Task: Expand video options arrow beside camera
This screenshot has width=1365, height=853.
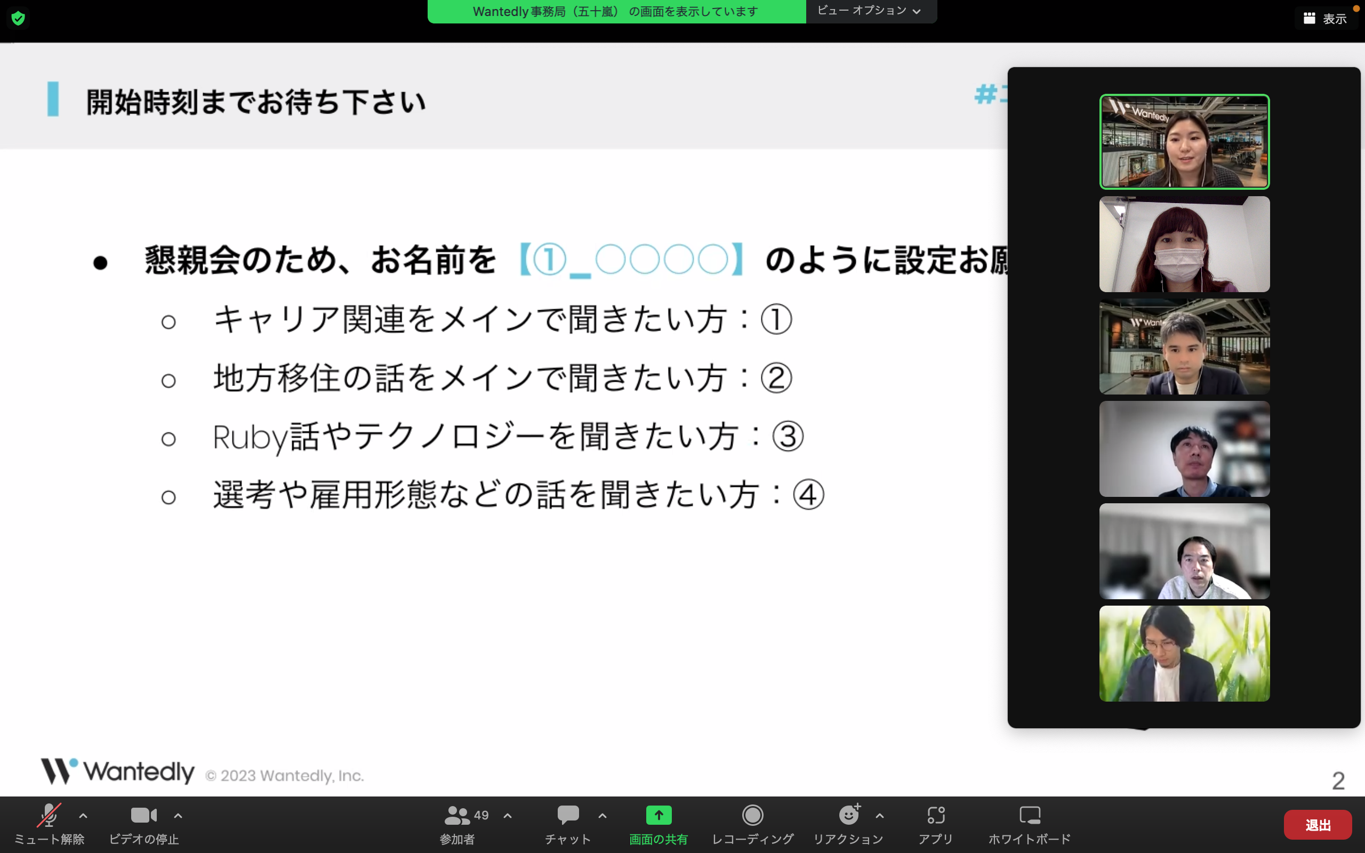Action: 178,816
